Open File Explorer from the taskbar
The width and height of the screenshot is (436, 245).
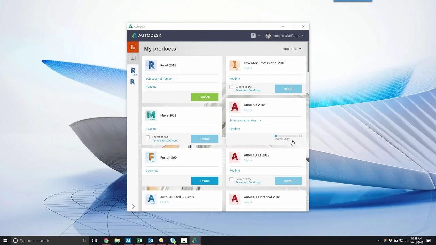pyautogui.click(x=117, y=241)
